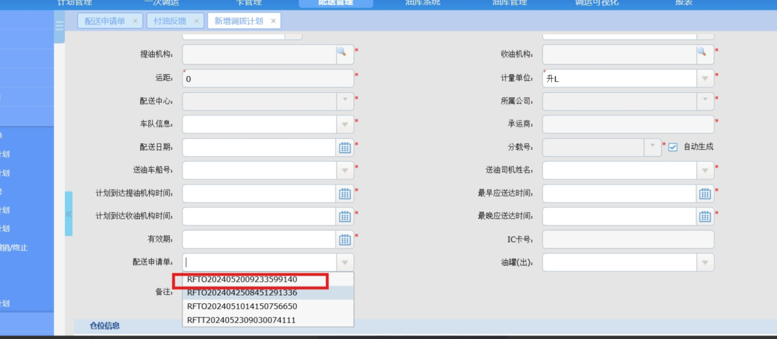
Task: Expand the 送油司机姓名 dropdown
Action: (x=705, y=170)
